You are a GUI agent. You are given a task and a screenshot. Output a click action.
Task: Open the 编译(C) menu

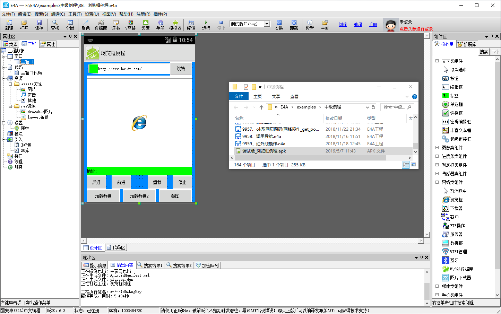click(x=58, y=14)
